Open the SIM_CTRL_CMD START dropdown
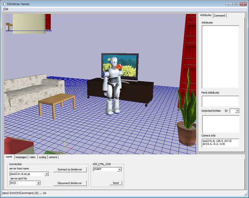 [x=120, y=169]
